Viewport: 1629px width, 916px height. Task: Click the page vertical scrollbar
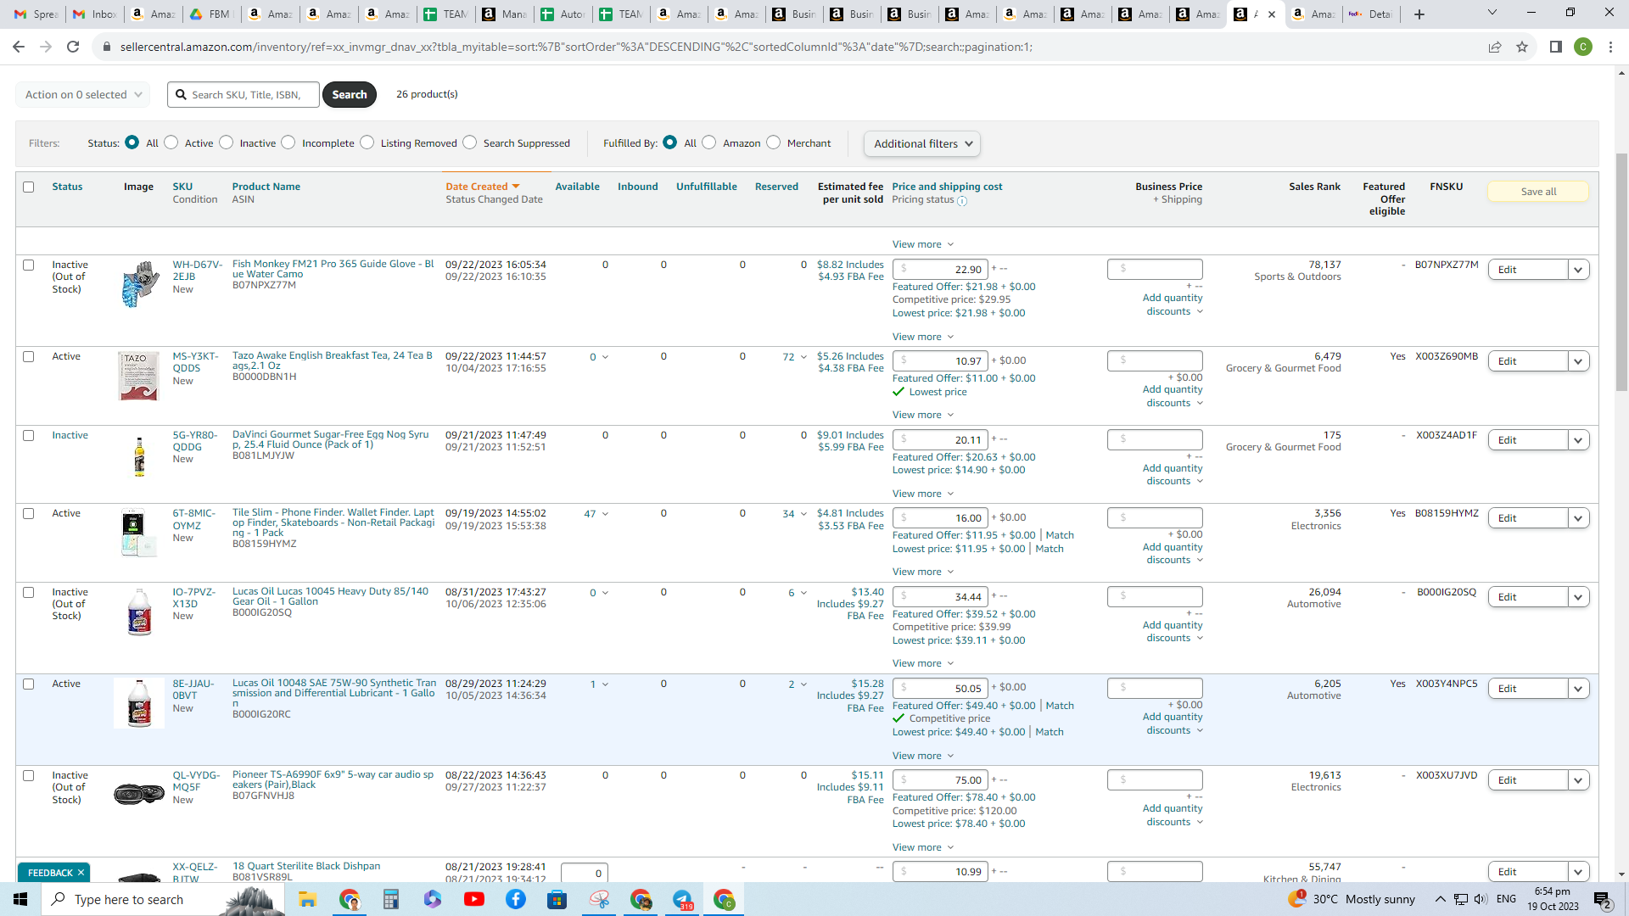coord(1621,271)
